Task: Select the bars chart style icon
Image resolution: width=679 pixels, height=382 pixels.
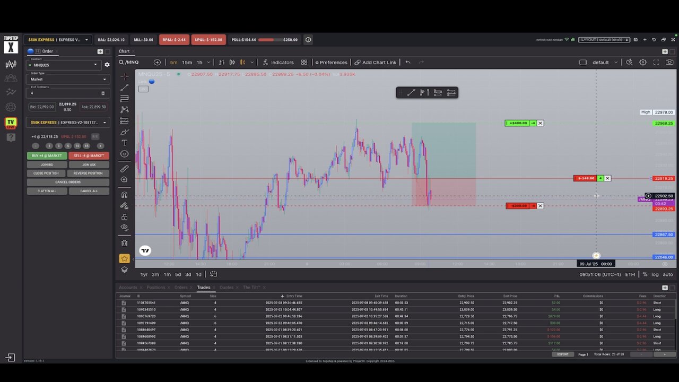Action: tap(222, 62)
